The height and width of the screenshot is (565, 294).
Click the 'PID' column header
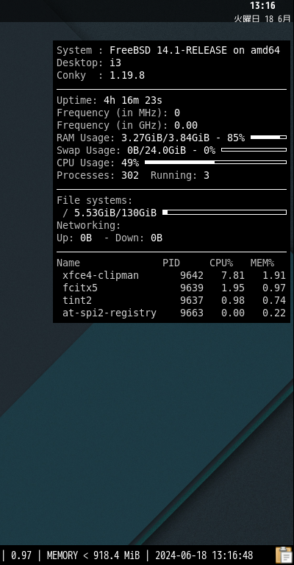pyautogui.click(x=171, y=263)
